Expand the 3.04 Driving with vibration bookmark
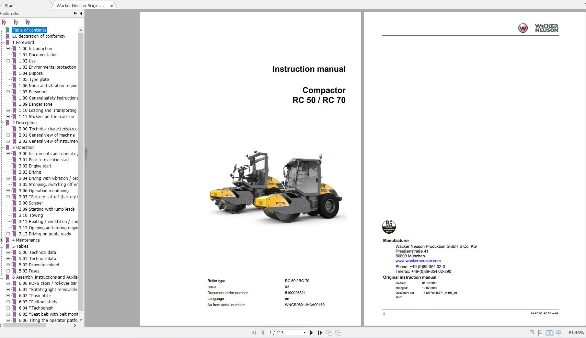The height and width of the screenshot is (338, 586). [x=8, y=178]
